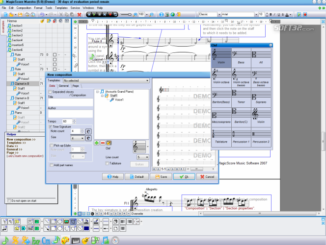Image resolution: width=326 pixels, height=245 pixels.
Task: Pick the Tablature clef in the Clef panel
Action: 221,137
